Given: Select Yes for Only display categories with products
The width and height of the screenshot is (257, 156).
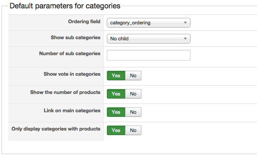Looking at the screenshot, I should (116, 130).
